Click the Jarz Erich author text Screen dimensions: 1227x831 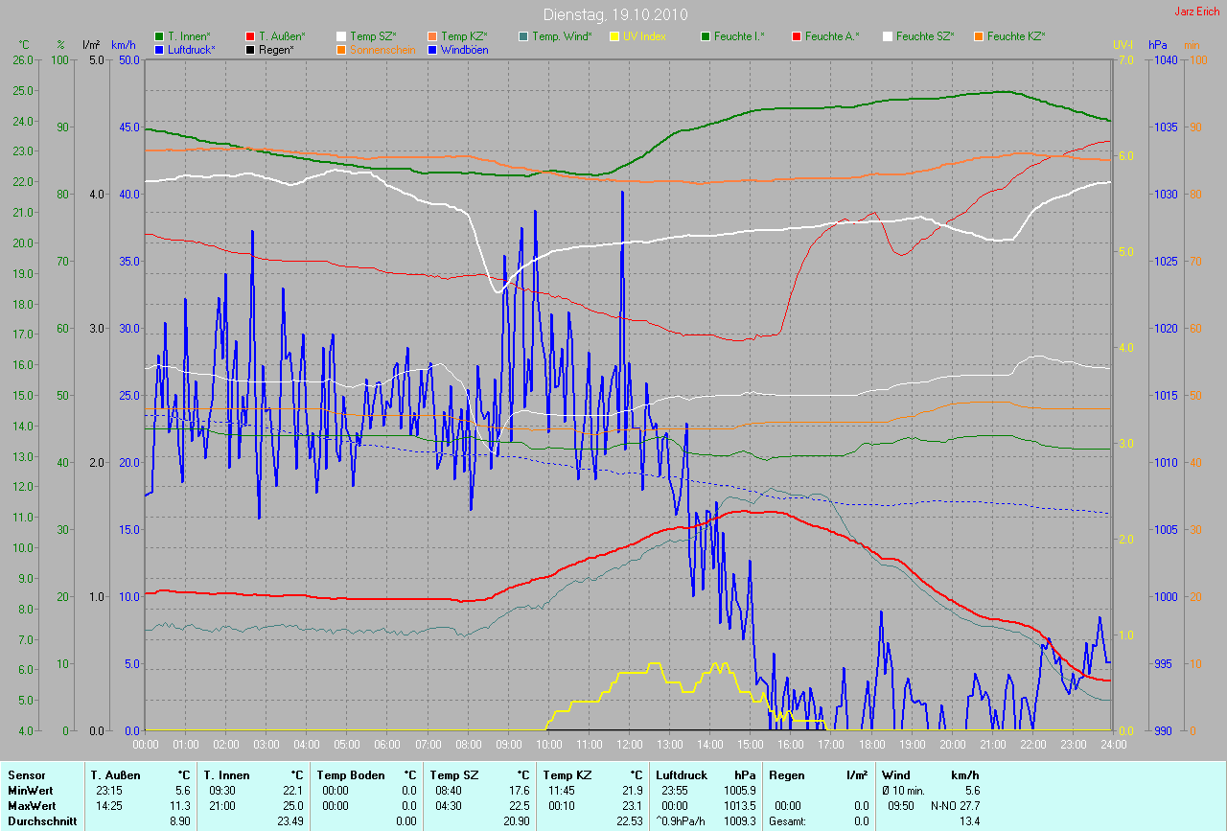(x=1198, y=12)
